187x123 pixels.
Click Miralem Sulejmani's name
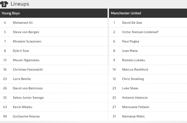(27, 41)
